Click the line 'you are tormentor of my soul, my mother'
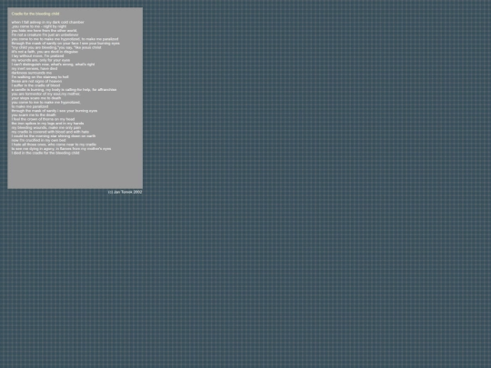Viewport: 491px width, 368px height. (x=46, y=94)
